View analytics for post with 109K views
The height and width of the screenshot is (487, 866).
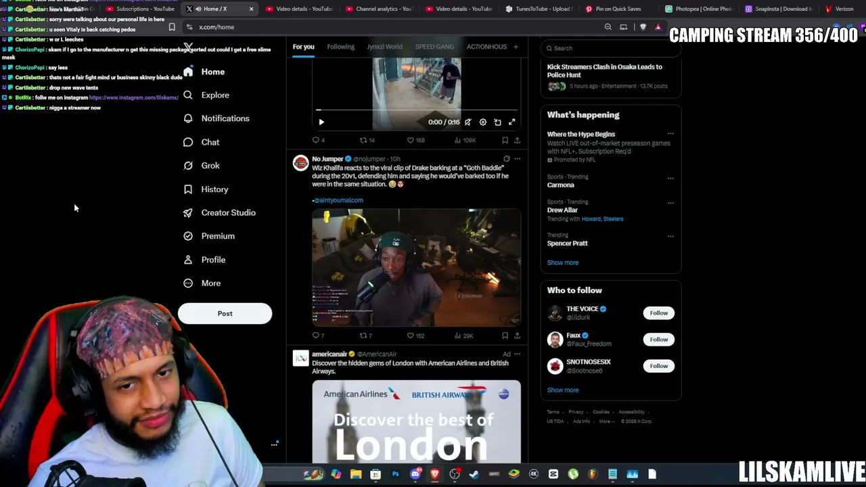[x=464, y=140]
